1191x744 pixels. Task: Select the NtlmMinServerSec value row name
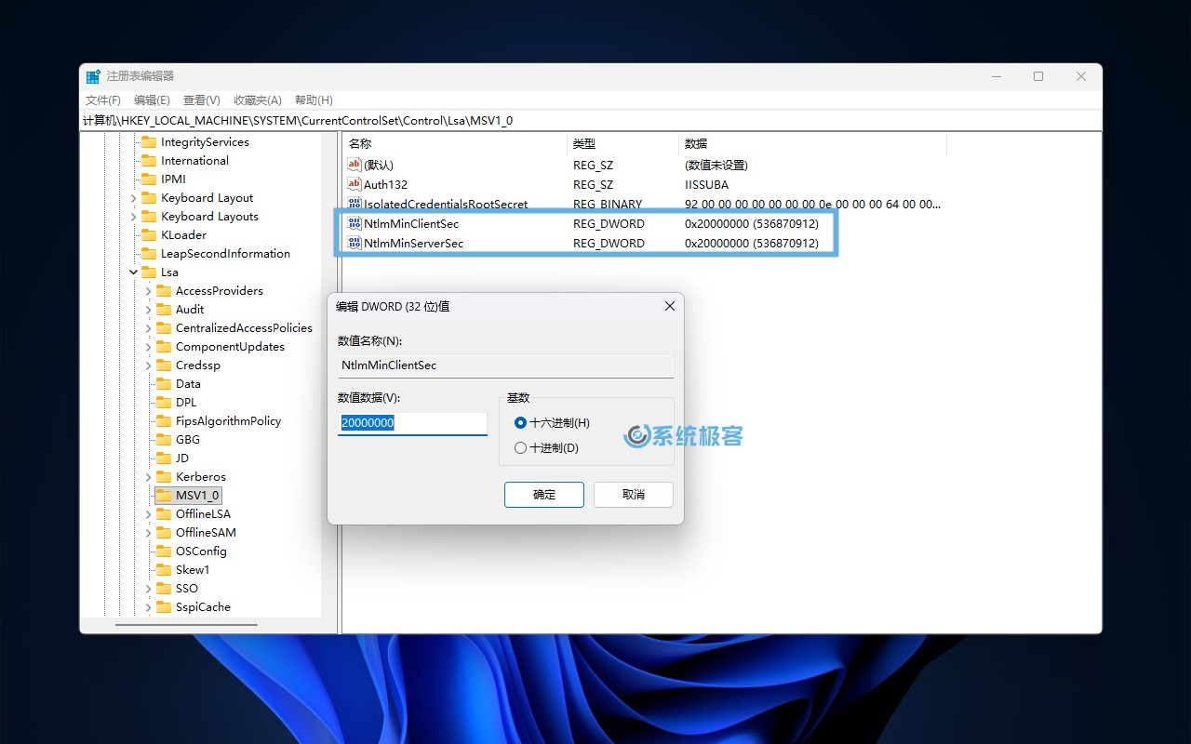(x=413, y=244)
